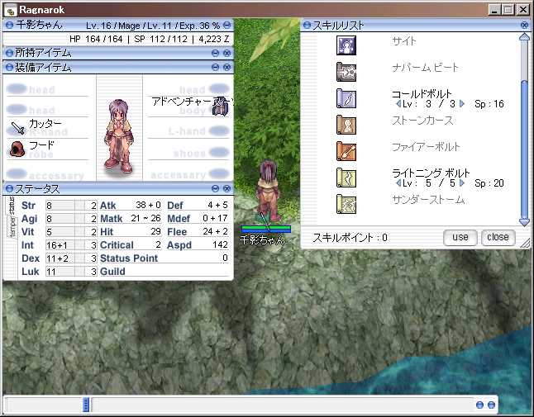
Task: Click the ファイアーボルト skill name
Action: coord(426,147)
